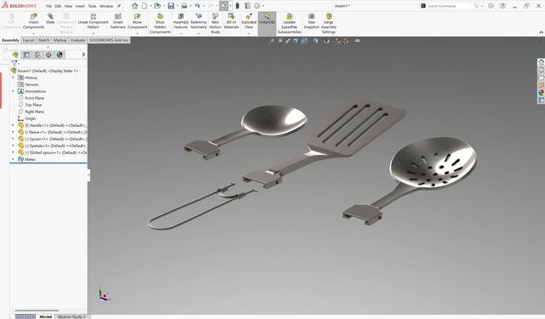Click the File Properties icon

pos(248,6)
